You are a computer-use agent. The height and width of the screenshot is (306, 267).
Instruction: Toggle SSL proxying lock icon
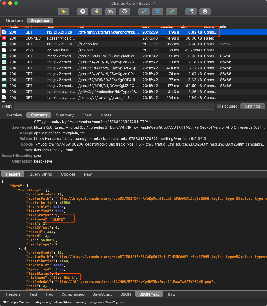pos(97,11)
